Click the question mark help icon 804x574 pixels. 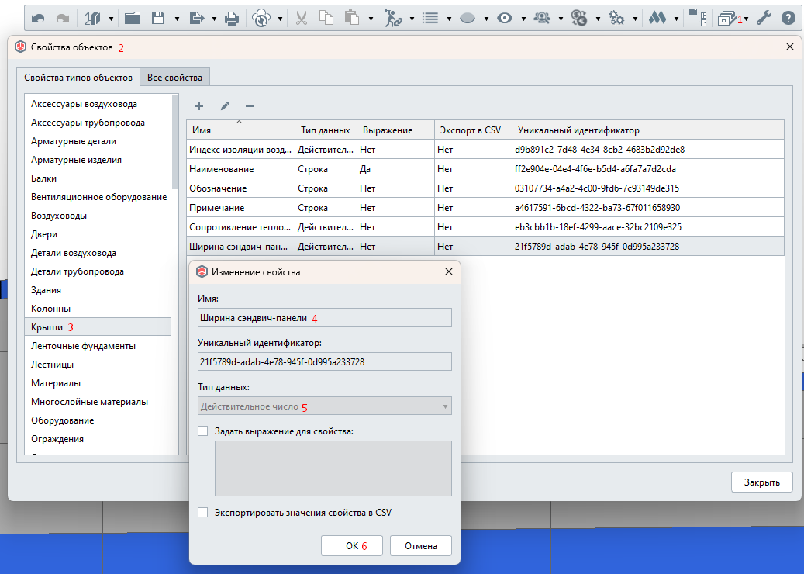coord(788,18)
